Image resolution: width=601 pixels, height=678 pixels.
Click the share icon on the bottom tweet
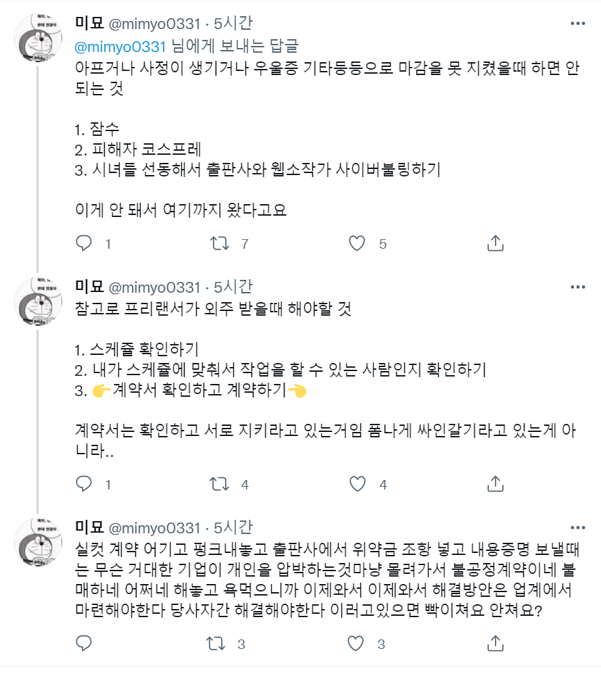(496, 644)
